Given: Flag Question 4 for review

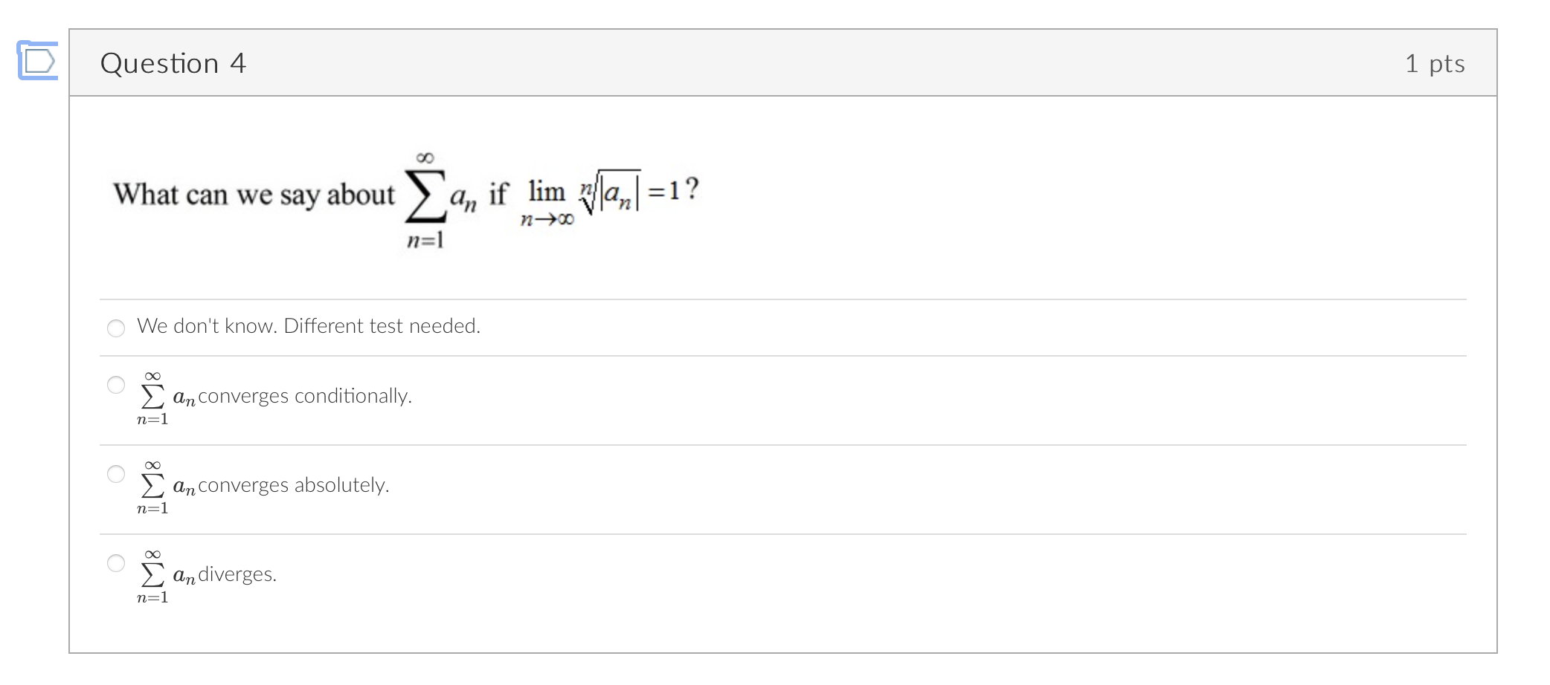Looking at the screenshot, I should click(38, 60).
